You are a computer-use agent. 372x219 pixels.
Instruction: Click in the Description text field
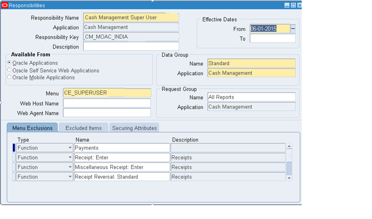point(131,46)
